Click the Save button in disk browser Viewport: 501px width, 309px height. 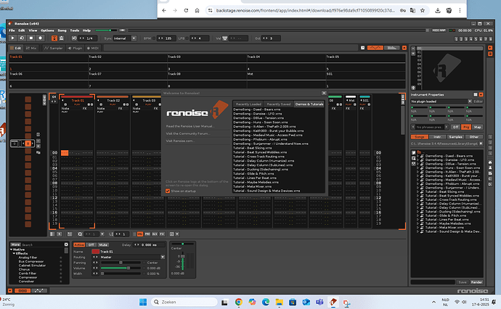point(463,282)
